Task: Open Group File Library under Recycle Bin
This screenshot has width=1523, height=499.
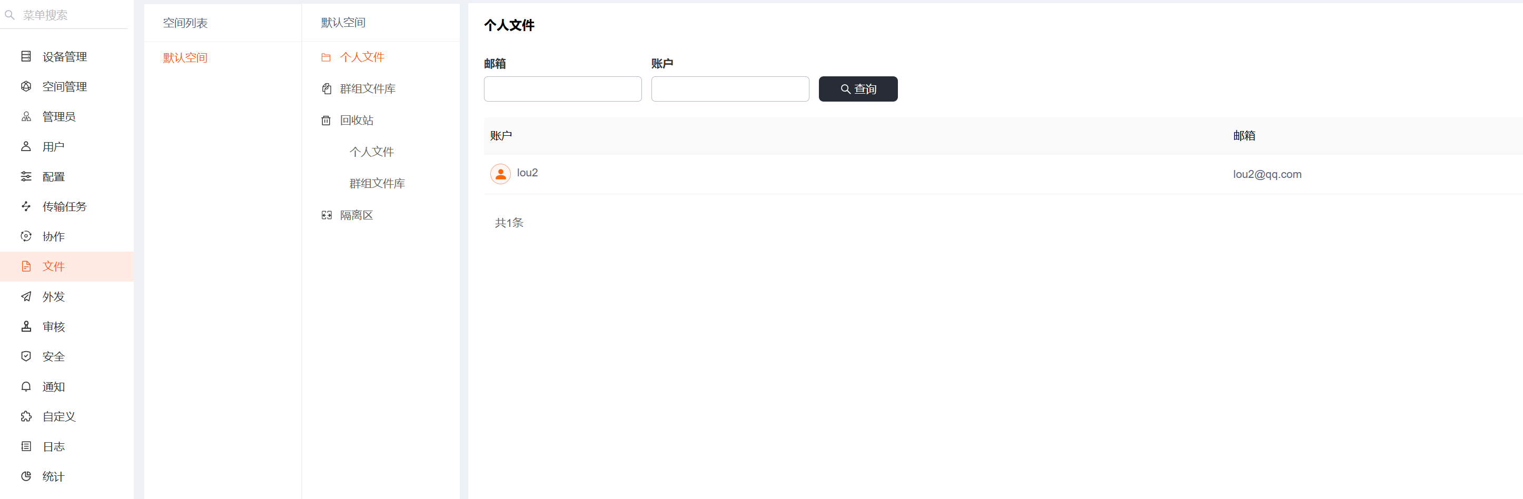Action: point(377,184)
